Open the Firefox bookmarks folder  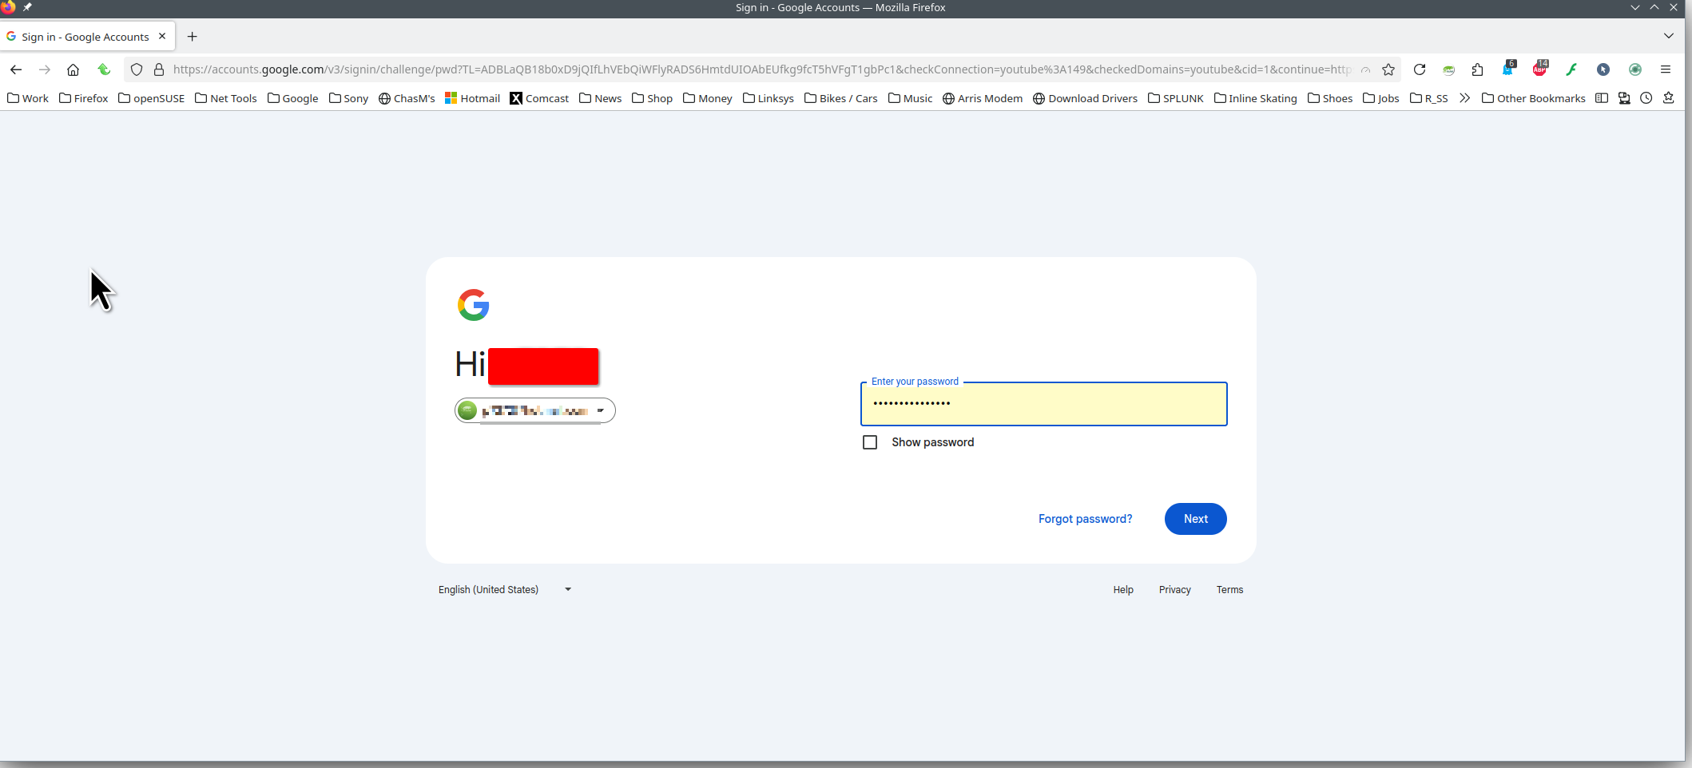[x=84, y=98]
